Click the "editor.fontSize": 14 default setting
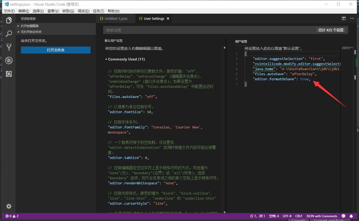This screenshot has height=221, width=359. tap(130, 112)
